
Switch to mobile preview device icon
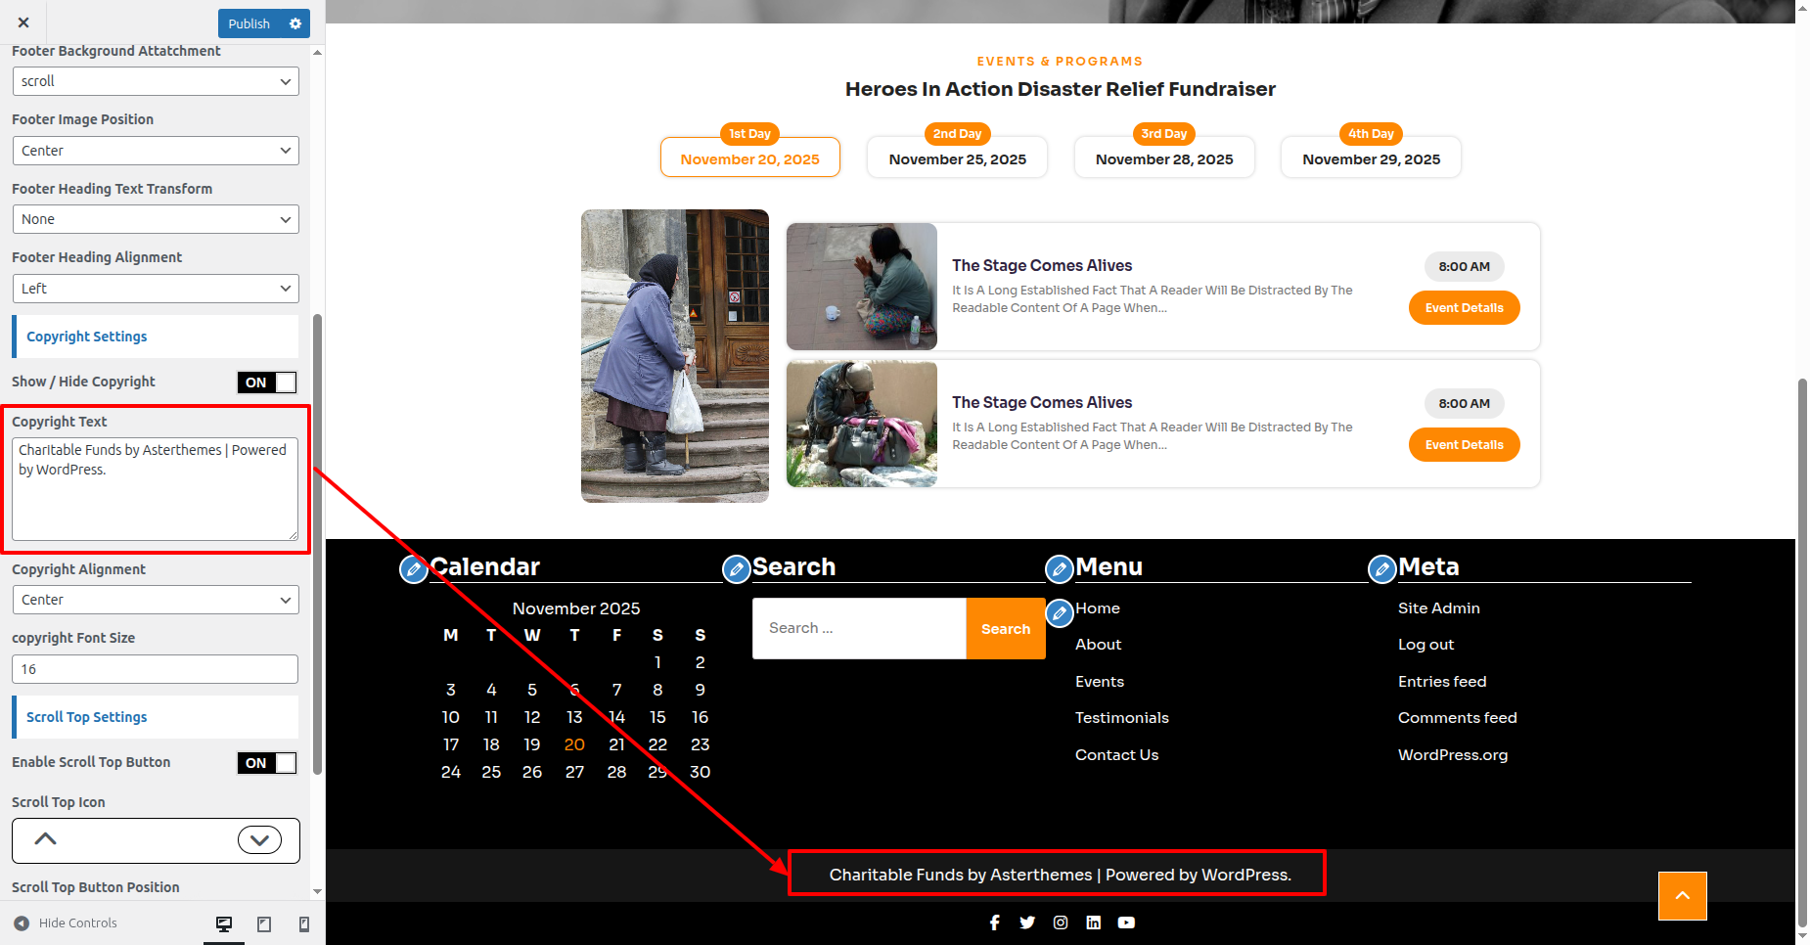(304, 923)
